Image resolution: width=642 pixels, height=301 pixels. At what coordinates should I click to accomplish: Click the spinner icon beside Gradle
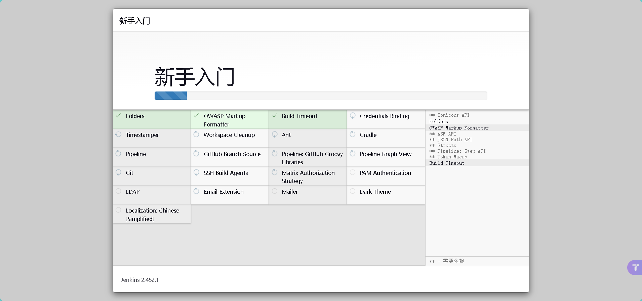[353, 135]
